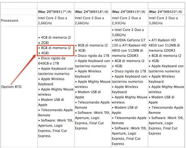
Task: Click Modem USB di Apple under MB420
Action: (x=162, y=100)
